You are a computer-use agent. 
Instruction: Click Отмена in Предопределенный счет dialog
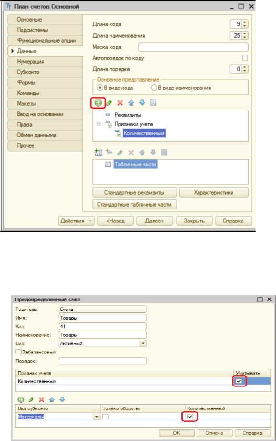click(x=214, y=433)
